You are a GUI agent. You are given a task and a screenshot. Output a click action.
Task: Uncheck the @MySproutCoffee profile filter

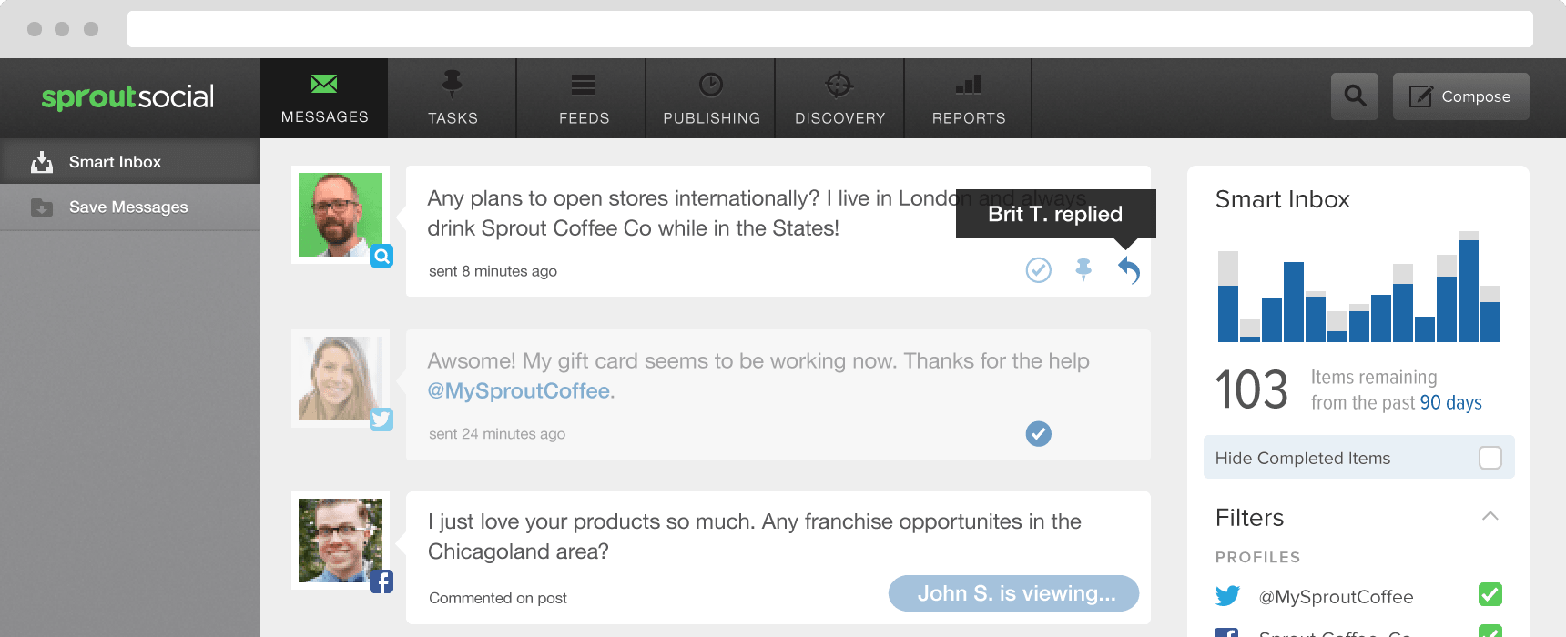(x=1490, y=594)
